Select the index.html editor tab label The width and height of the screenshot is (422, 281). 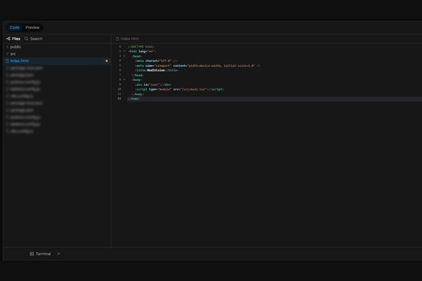coord(129,39)
